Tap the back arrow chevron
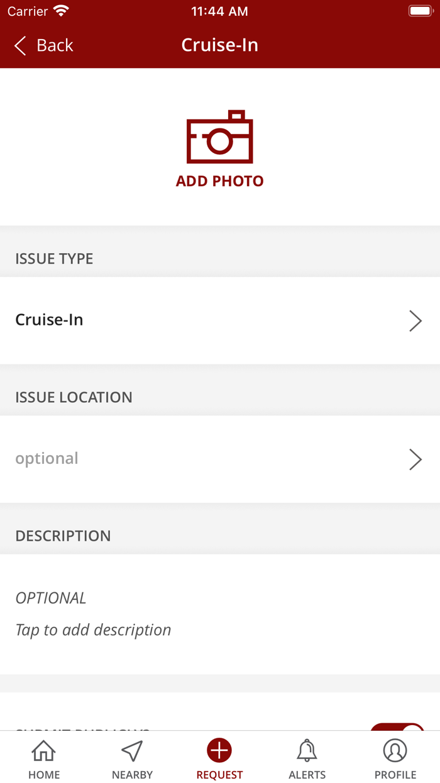The image size is (440, 783). (20, 45)
